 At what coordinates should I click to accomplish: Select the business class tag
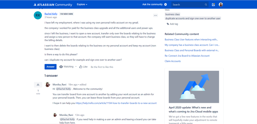pyautogui.click(x=173, y=14)
